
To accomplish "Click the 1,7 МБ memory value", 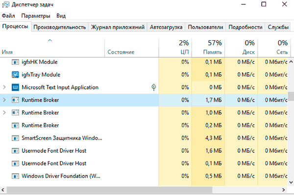I will click(x=213, y=100).
